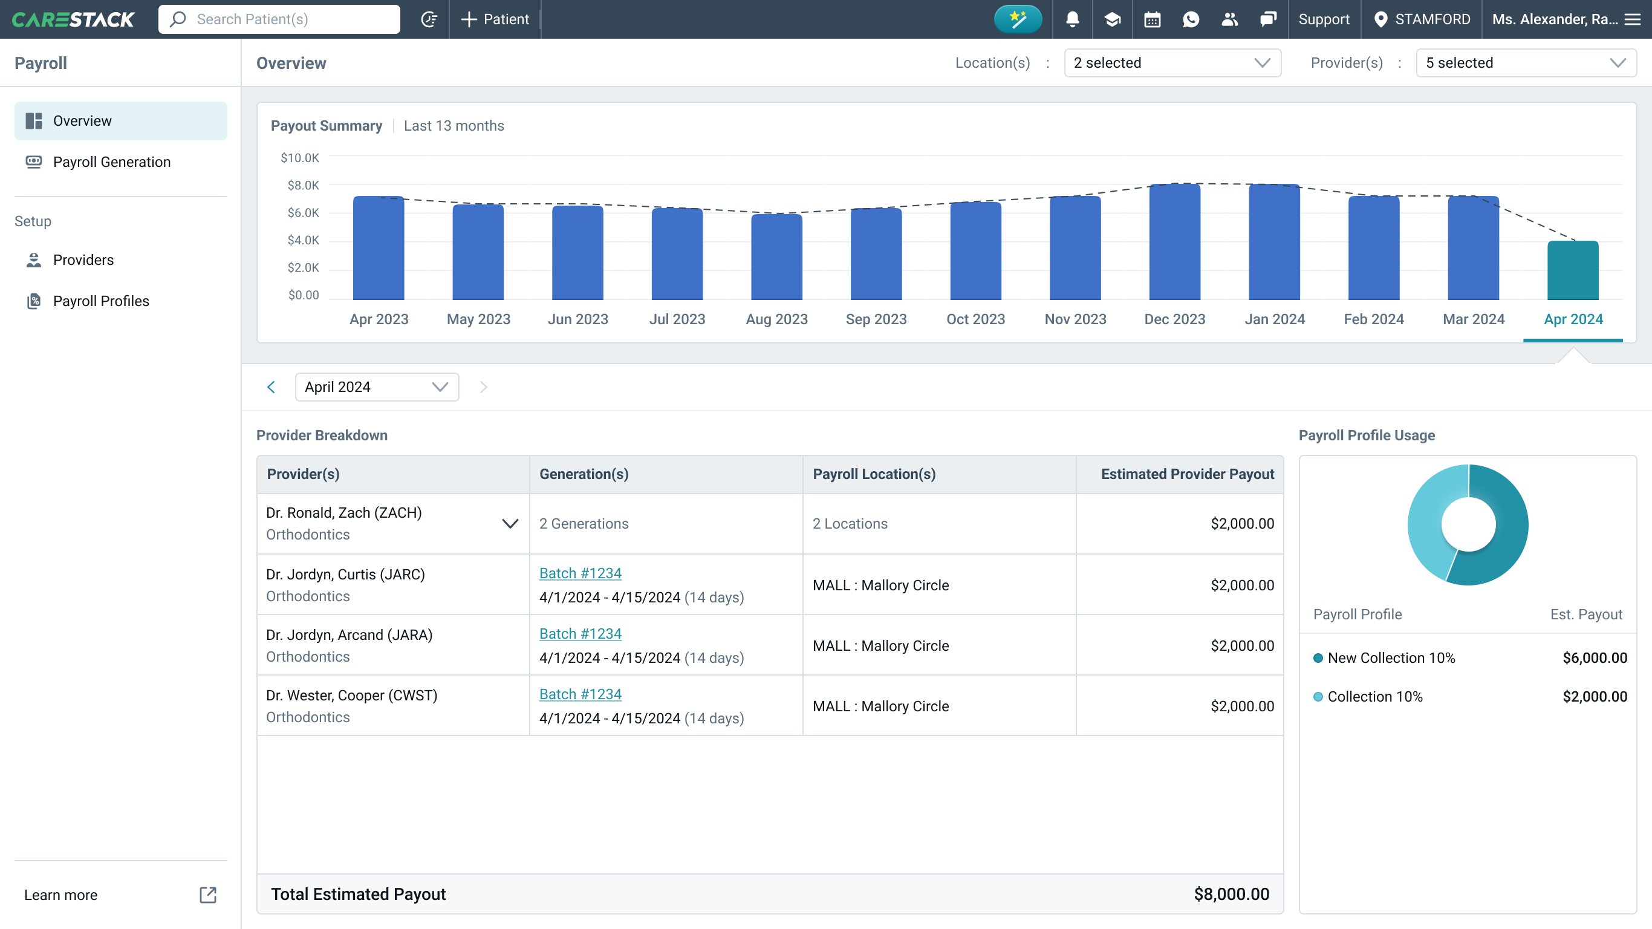
Task: Click the search magnifier icon
Action: [x=178, y=19]
